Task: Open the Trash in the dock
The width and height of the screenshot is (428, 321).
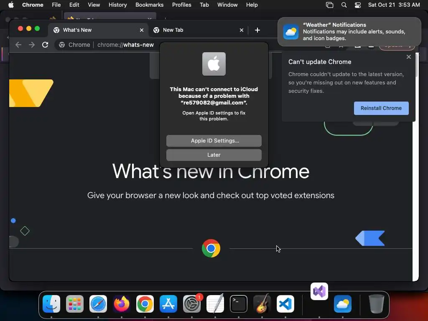Action: pyautogui.click(x=377, y=304)
